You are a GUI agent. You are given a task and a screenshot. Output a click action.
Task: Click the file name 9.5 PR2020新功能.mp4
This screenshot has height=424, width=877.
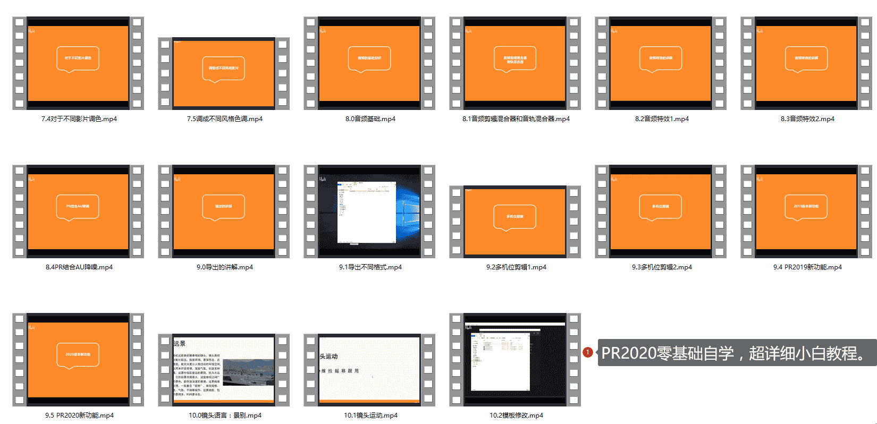tap(79, 415)
